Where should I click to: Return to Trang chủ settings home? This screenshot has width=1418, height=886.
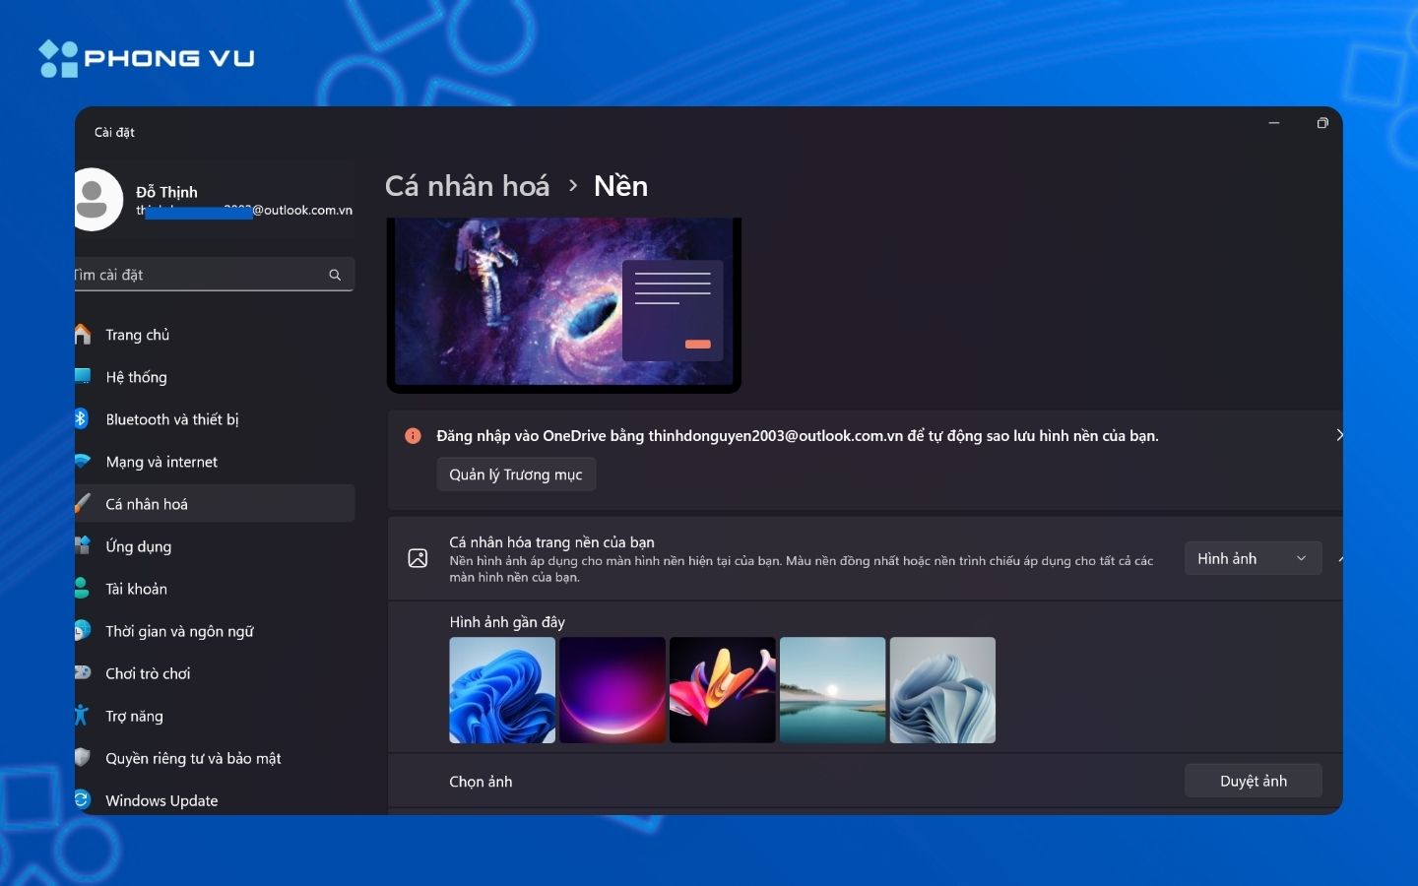pos(138,335)
